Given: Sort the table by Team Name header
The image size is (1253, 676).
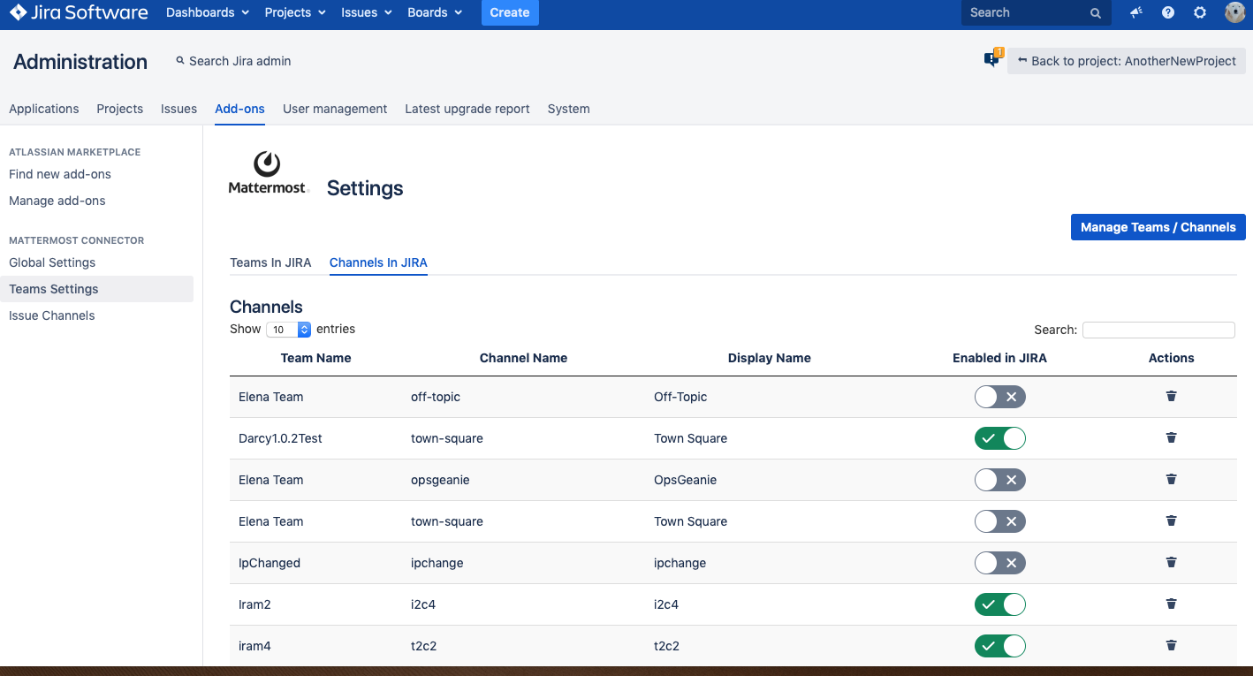Looking at the screenshot, I should (315, 358).
